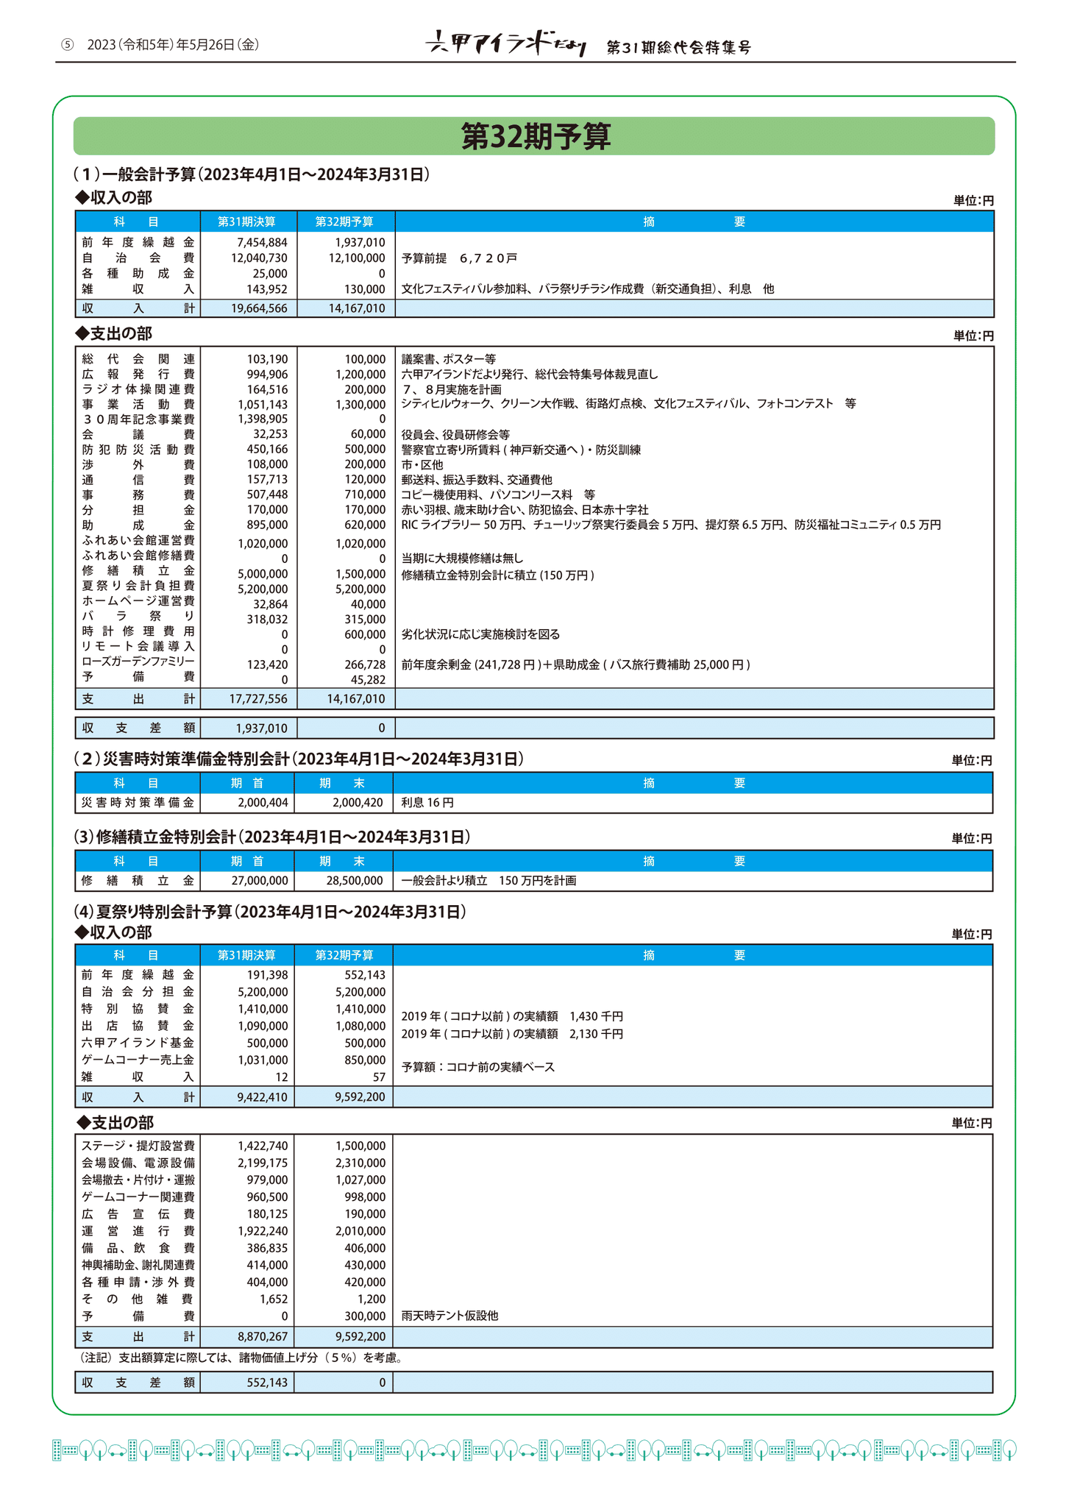This screenshot has height=1507, width=1066.
Task: Click the 特別協賛金 row label
Action: (x=138, y=1008)
